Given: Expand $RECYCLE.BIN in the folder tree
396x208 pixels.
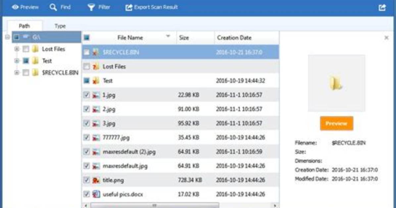Looking at the screenshot, I should point(17,73).
